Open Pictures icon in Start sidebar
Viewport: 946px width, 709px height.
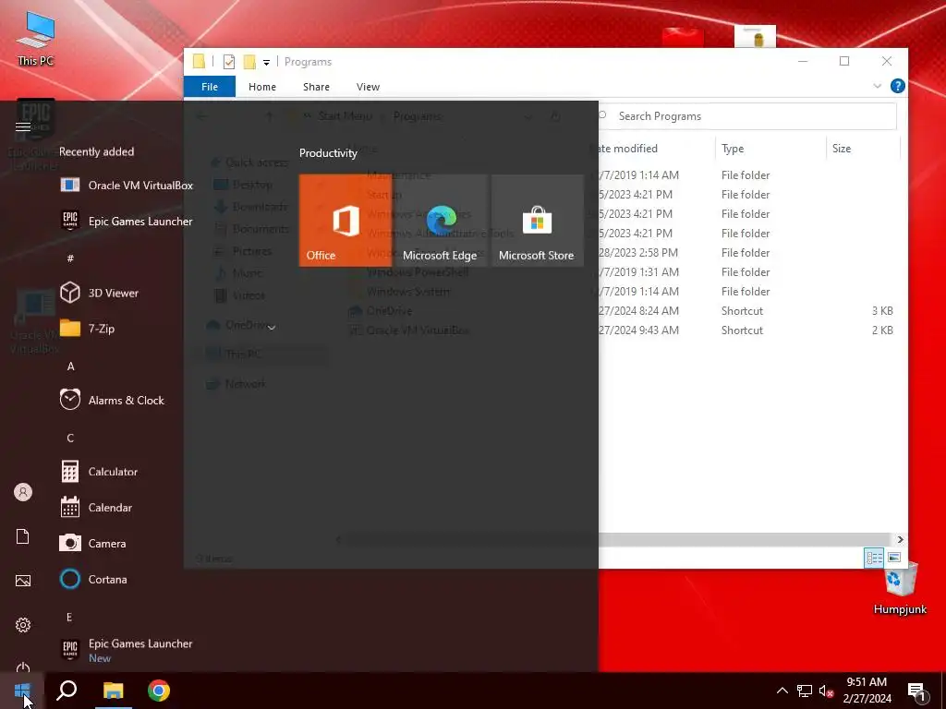(23, 581)
